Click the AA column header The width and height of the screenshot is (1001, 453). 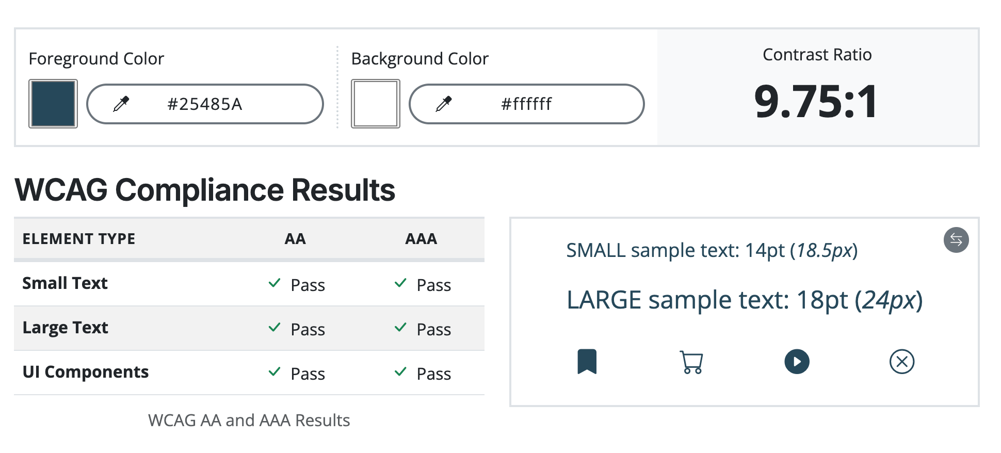tap(295, 239)
